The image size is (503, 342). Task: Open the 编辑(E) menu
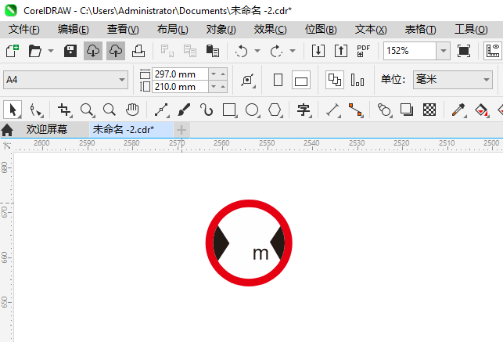tap(73, 30)
